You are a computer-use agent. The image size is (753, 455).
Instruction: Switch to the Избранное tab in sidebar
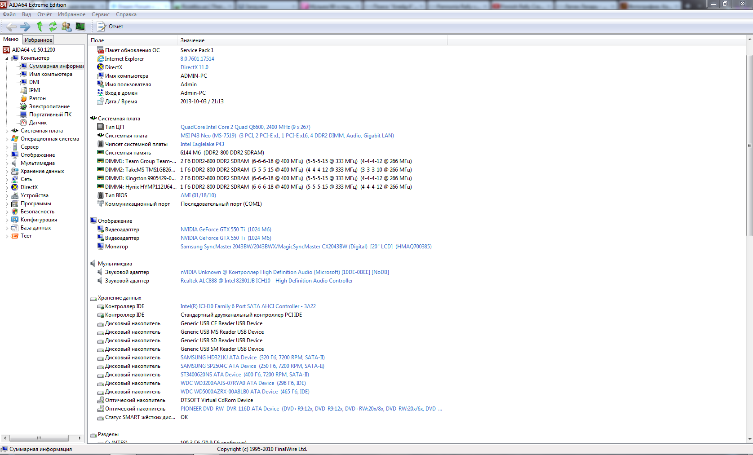(x=38, y=40)
